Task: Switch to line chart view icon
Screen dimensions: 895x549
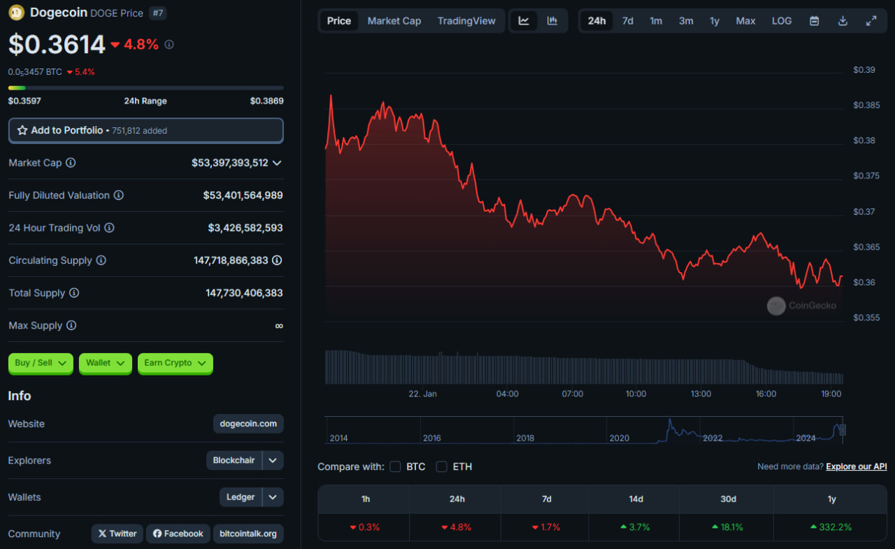Action: click(x=524, y=21)
